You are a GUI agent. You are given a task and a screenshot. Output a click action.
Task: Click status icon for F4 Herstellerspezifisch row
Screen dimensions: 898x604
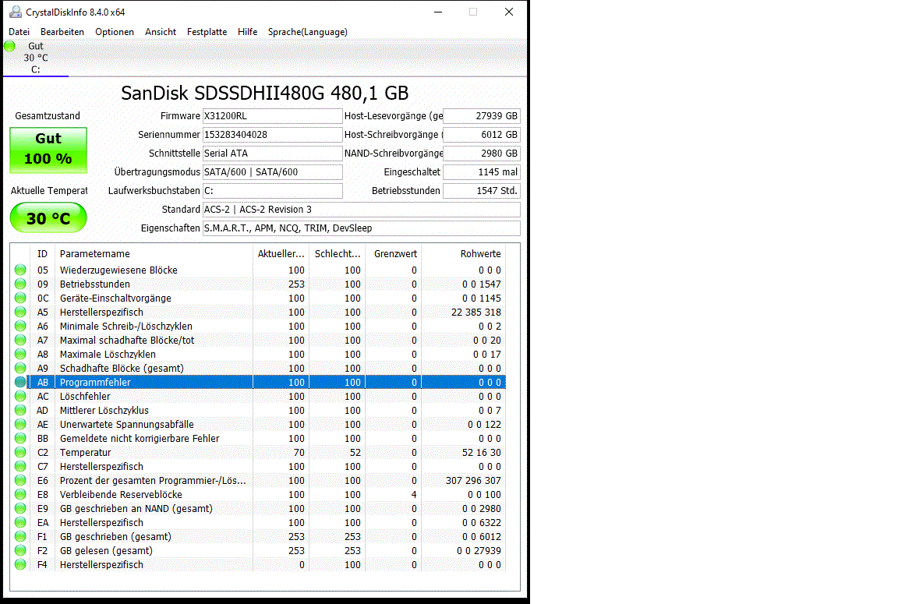(x=20, y=564)
